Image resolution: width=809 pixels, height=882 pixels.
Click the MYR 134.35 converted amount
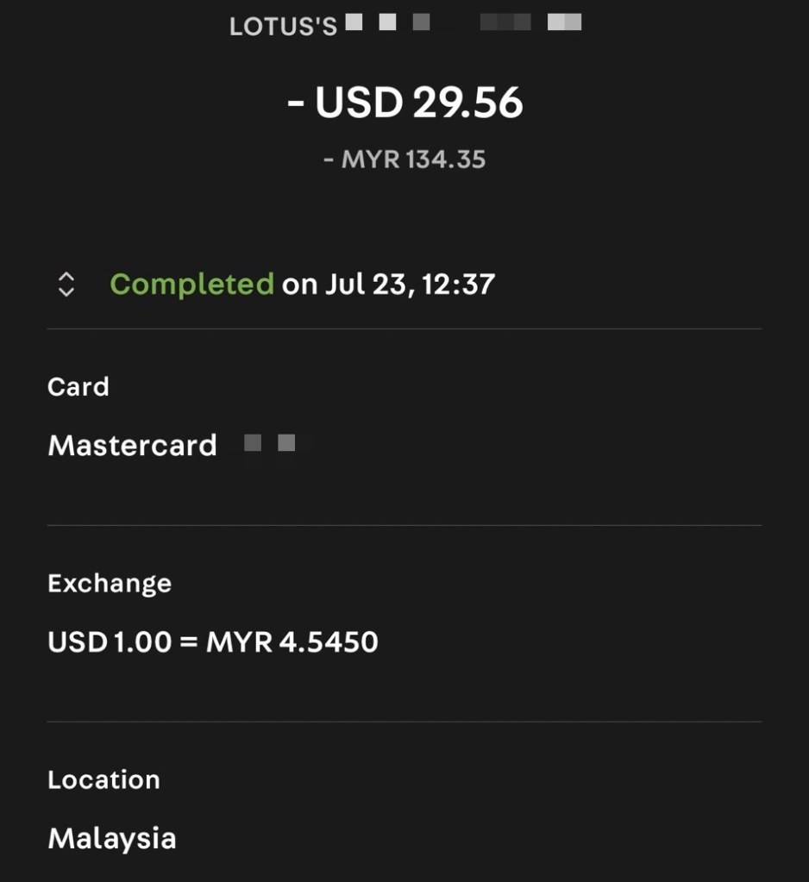click(x=414, y=160)
